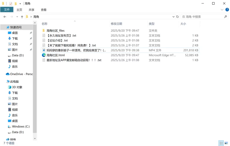Open pinned 图片 under quick access
The width and height of the screenshot is (230, 146).
15,50
